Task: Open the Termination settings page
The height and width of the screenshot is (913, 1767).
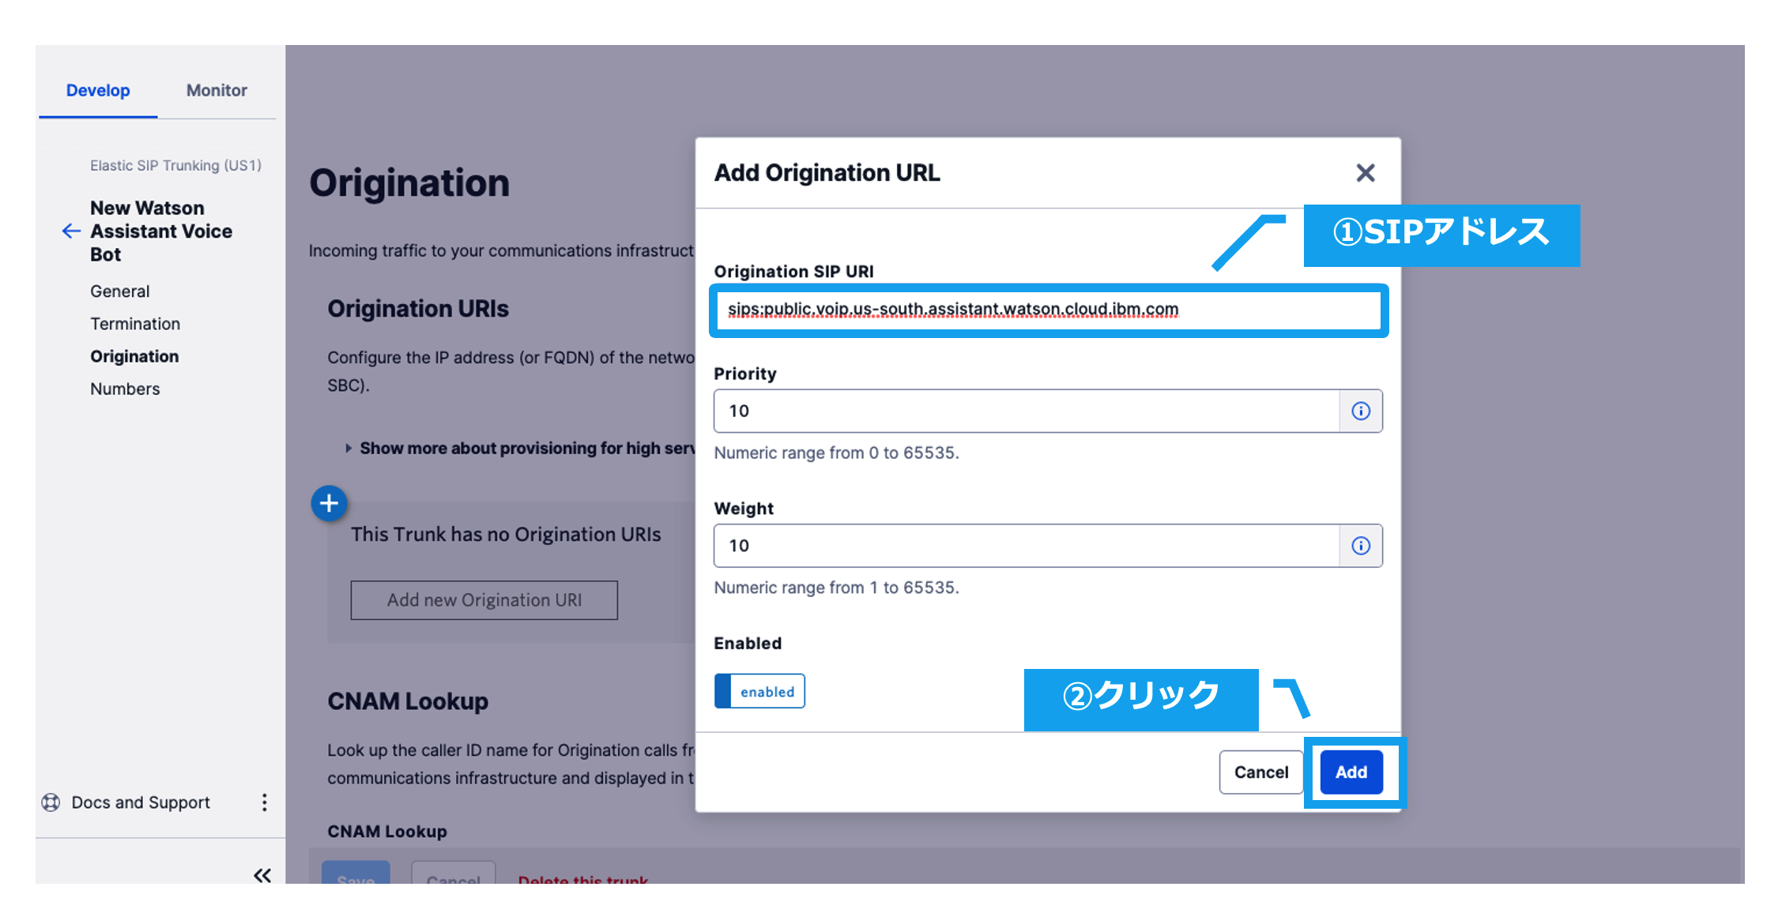Action: click(135, 324)
